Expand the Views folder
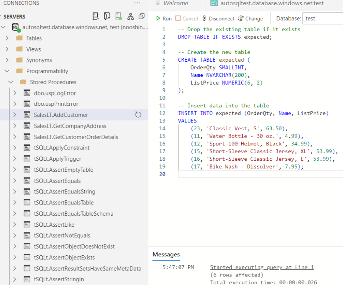343x285 pixels. [x=7, y=49]
